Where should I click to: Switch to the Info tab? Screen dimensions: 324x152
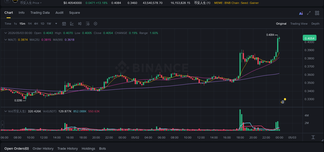point(22,13)
